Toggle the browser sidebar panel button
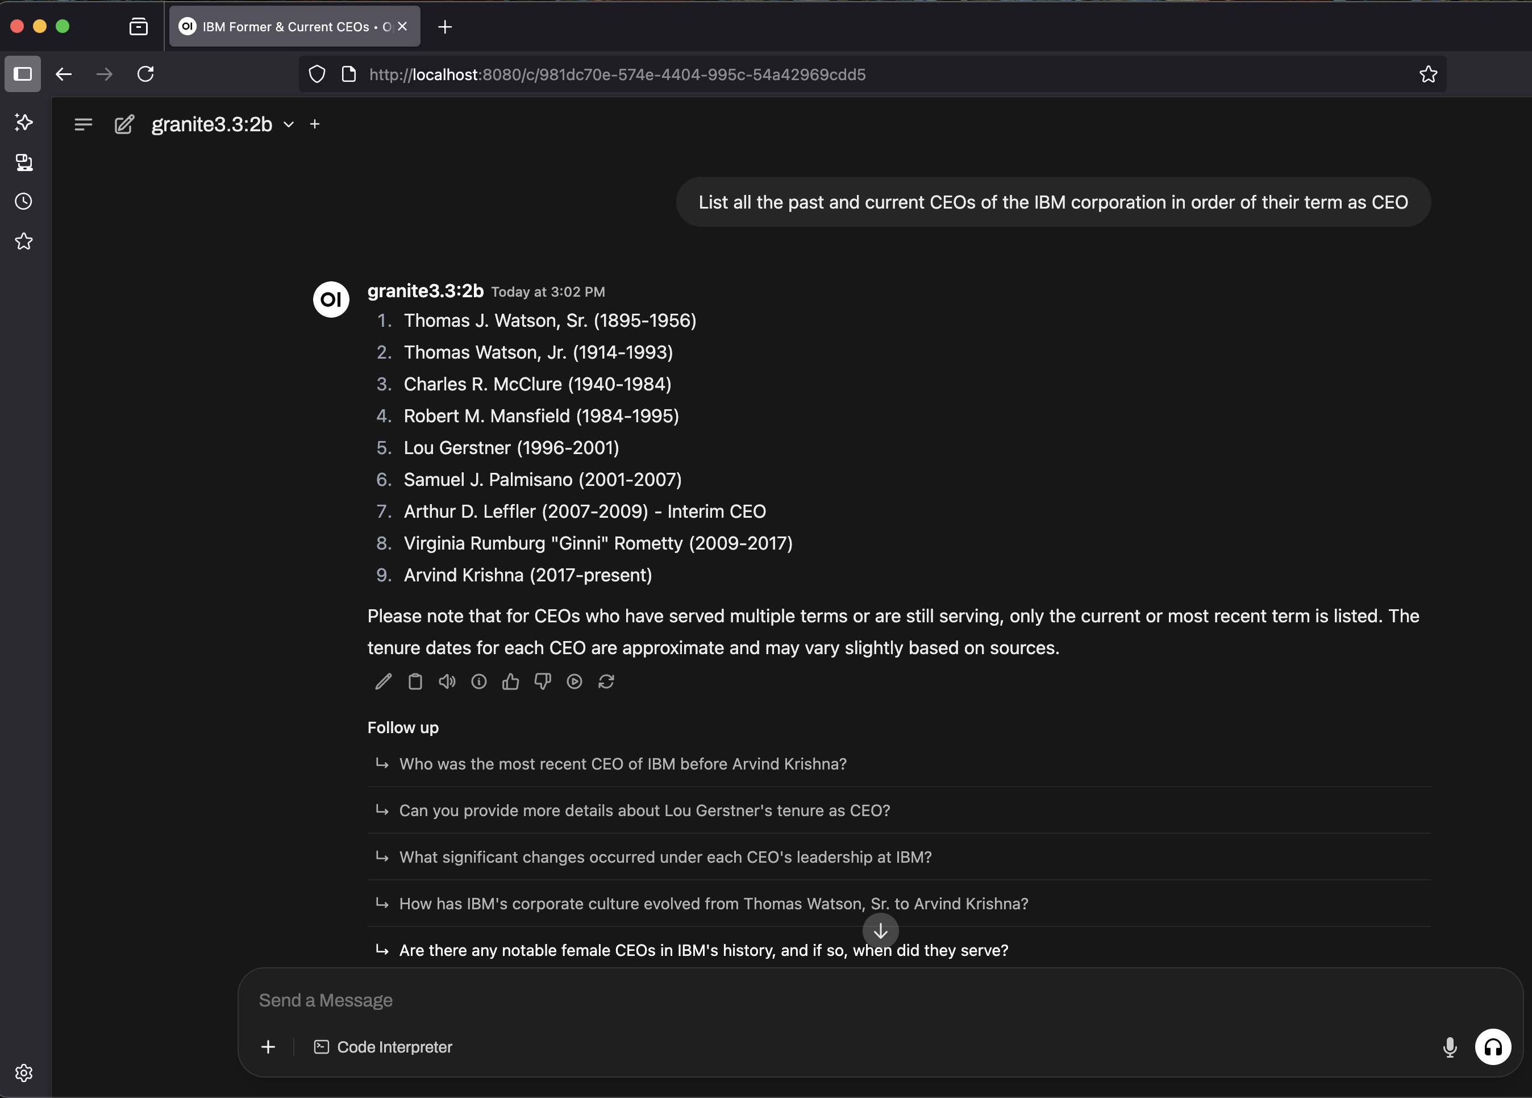This screenshot has width=1532, height=1098. pyautogui.click(x=23, y=74)
